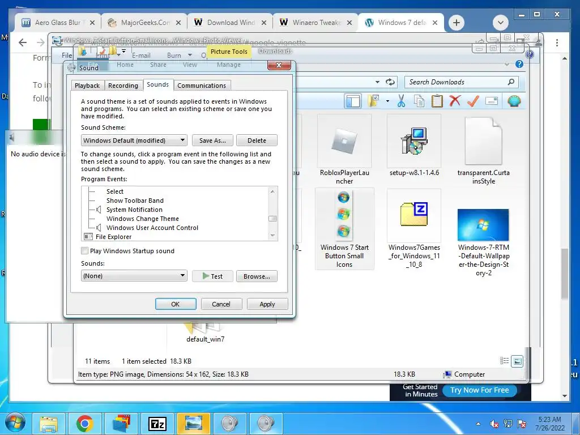The height and width of the screenshot is (435, 580).
Task: Open the Sound Scheme dropdown
Action: pyautogui.click(x=134, y=140)
